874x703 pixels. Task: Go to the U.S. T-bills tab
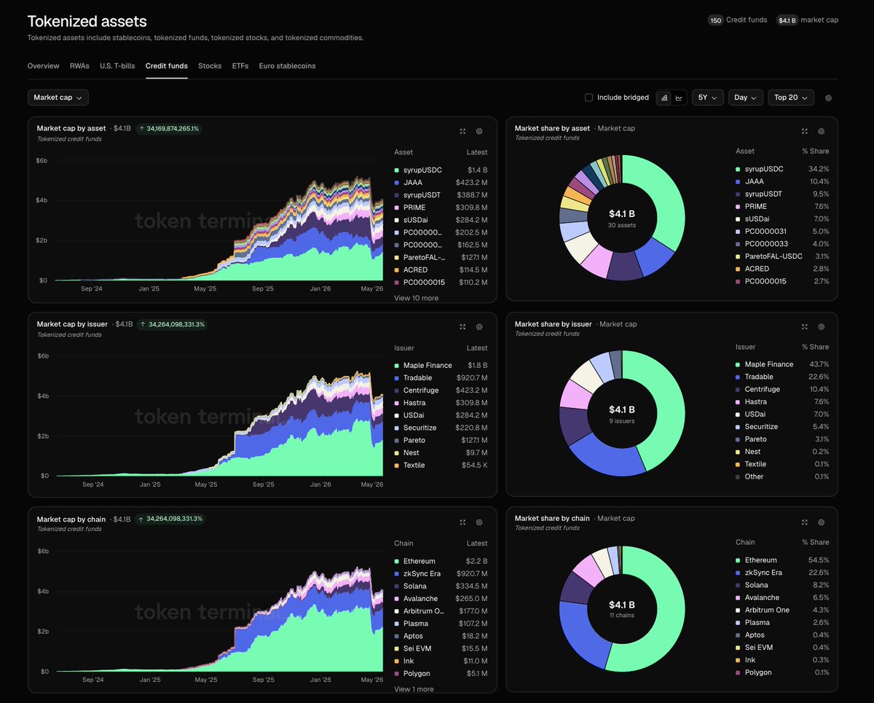click(x=117, y=66)
